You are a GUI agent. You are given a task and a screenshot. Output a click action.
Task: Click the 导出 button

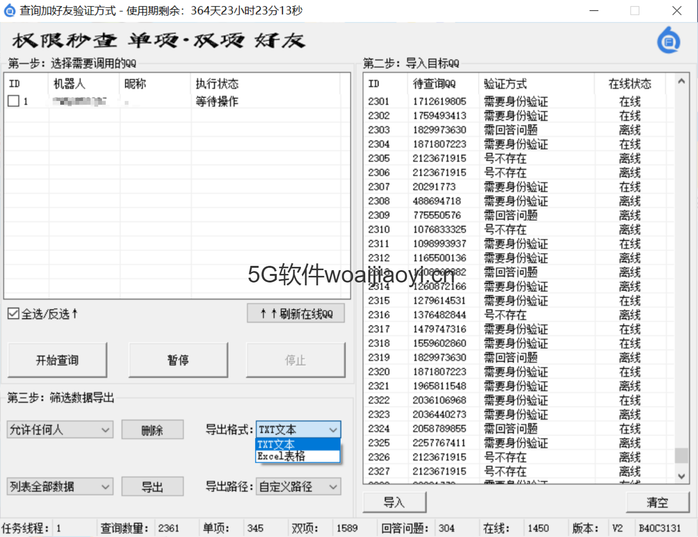[x=152, y=486]
